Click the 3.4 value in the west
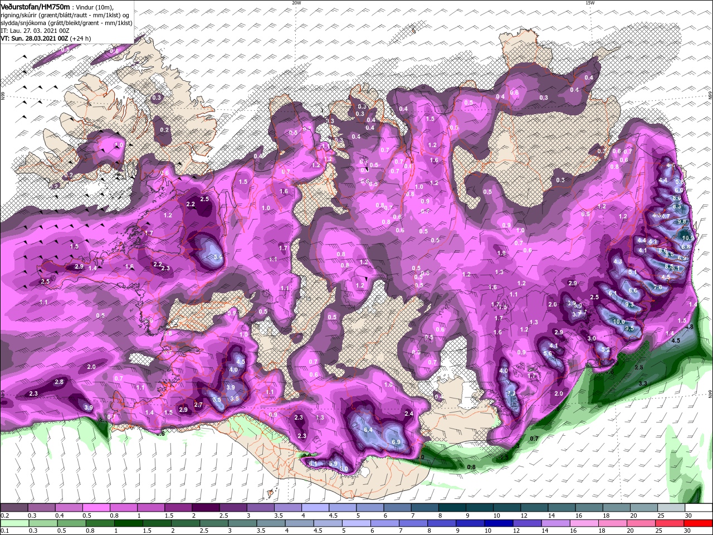Image resolution: width=713 pixels, height=535 pixels. coord(218,257)
